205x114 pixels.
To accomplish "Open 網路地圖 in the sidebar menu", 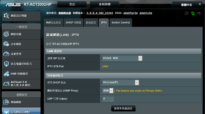I will (21, 34).
